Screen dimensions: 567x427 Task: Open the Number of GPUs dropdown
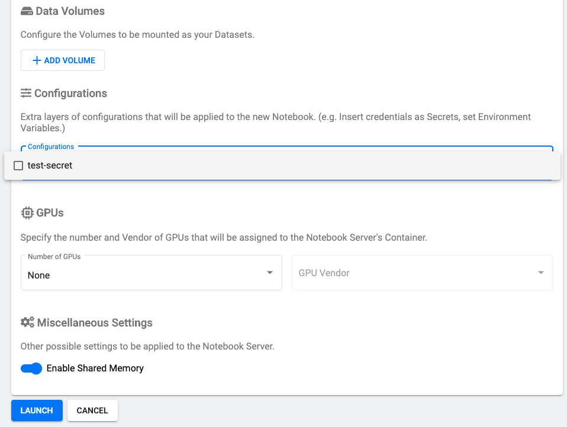point(151,273)
